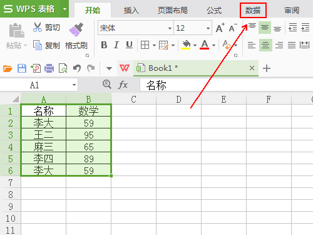Image resolution: width=313 pixels, height=235 pixels.
Task: Click the redo arrow
Action: pos(91,68)
